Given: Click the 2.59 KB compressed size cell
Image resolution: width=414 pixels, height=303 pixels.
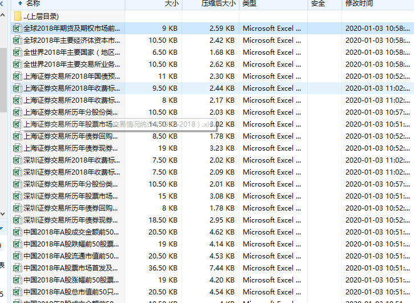Looking at the screenshot, I should pos(222,28).
